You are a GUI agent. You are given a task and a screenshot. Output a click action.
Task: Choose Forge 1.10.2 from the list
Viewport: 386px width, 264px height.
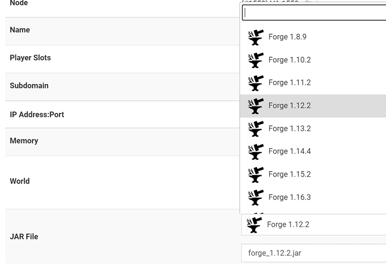pos(290,60)
